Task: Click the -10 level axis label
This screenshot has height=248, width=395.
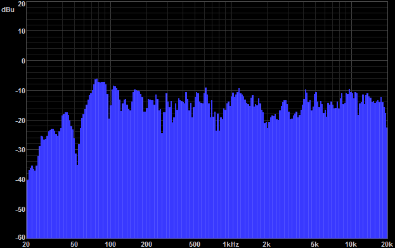Action: [20, 91]
